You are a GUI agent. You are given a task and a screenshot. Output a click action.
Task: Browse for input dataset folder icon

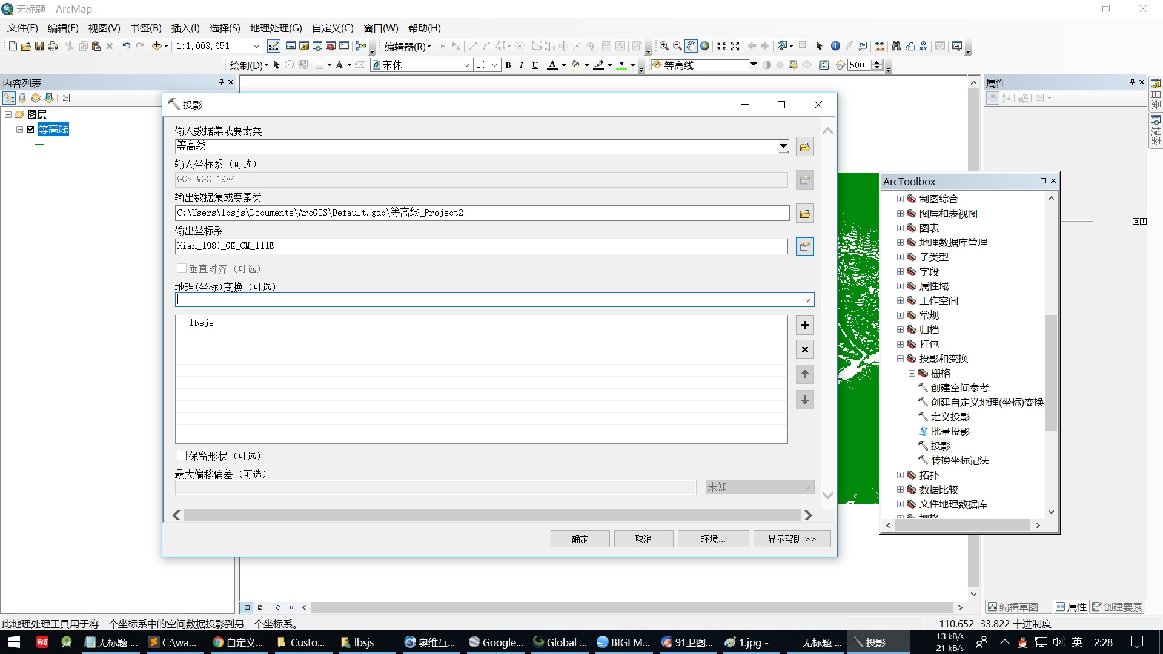click(x=804, y=147)
